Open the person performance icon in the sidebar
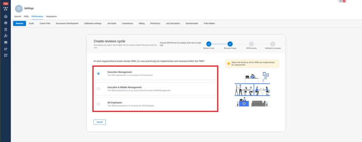The height and width of the screenshot is (142, 362). pos(6,36)
